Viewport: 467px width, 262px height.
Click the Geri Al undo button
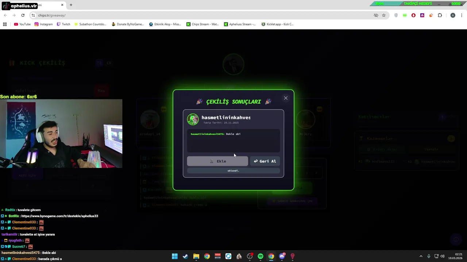pos(265,161)
